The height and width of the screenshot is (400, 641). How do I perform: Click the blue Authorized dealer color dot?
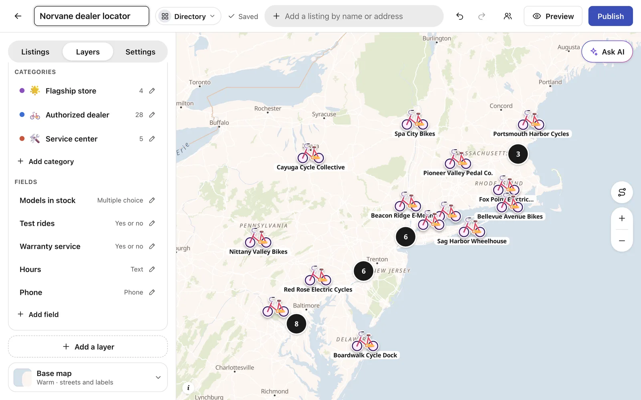click(x=22, y=115)
